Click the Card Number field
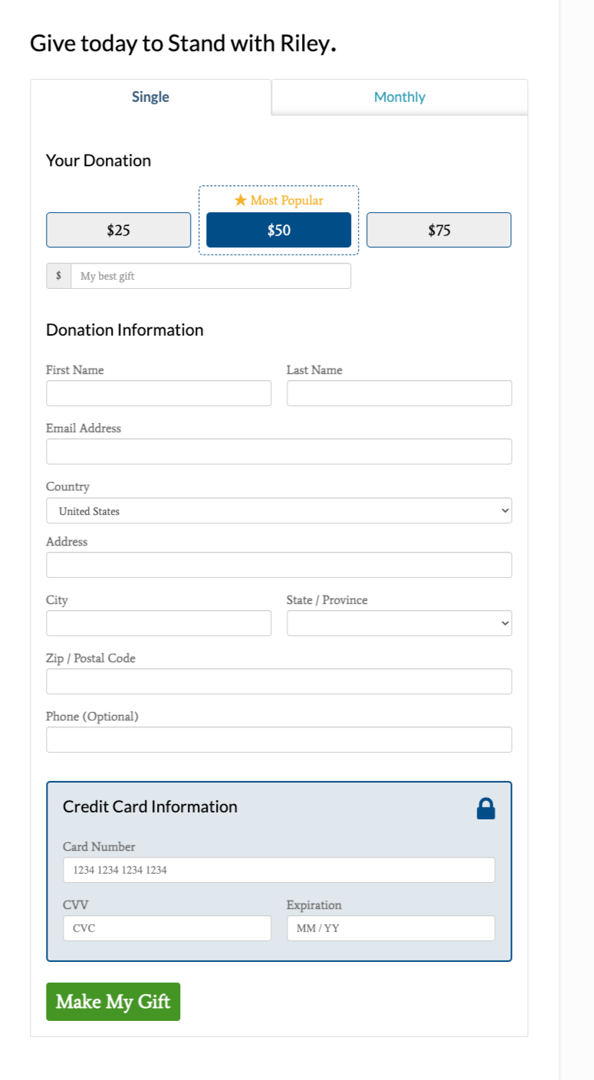The height and width of the screenshot is (1080, 594). coord(279,870)
